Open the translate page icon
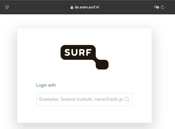The image size is (175, 129). pos(156,7)
